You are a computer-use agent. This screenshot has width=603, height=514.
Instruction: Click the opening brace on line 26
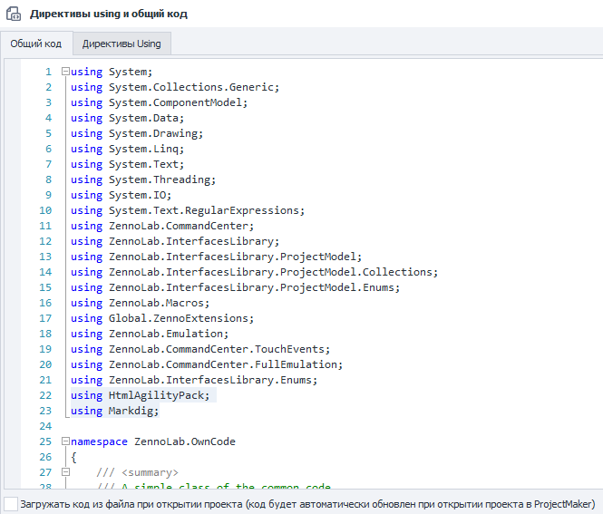[73, 457]
